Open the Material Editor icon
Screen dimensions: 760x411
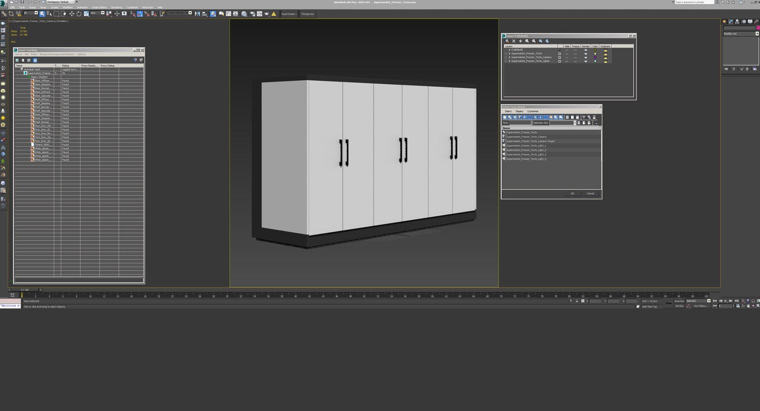tap(244, 14)
